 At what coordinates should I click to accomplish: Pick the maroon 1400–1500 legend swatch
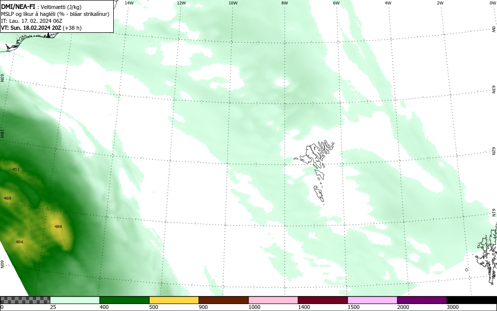coord(323,300)
